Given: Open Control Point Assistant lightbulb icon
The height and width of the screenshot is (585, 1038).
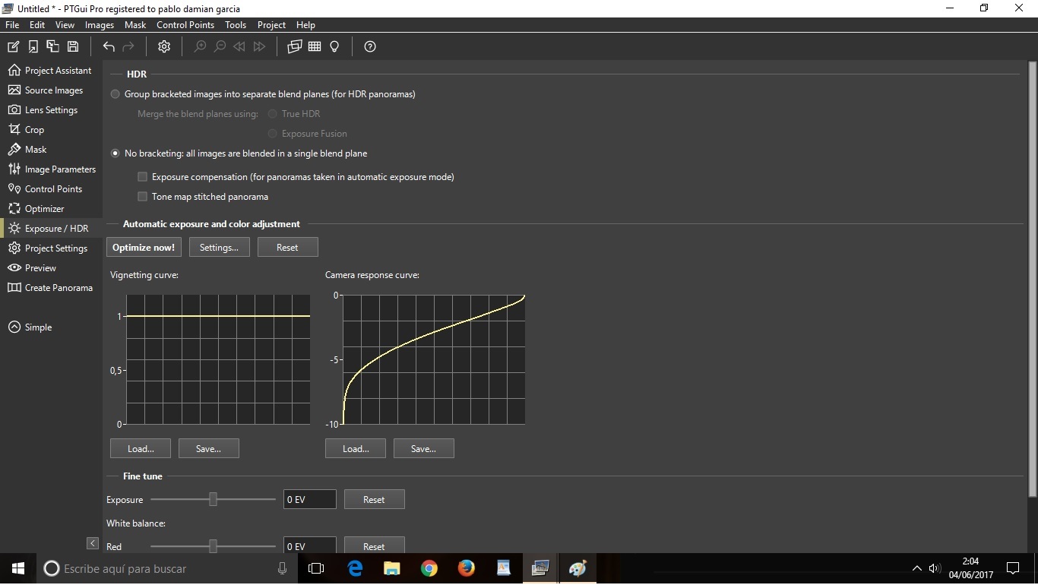Looking at the screenshot, I should pos(334,46).
